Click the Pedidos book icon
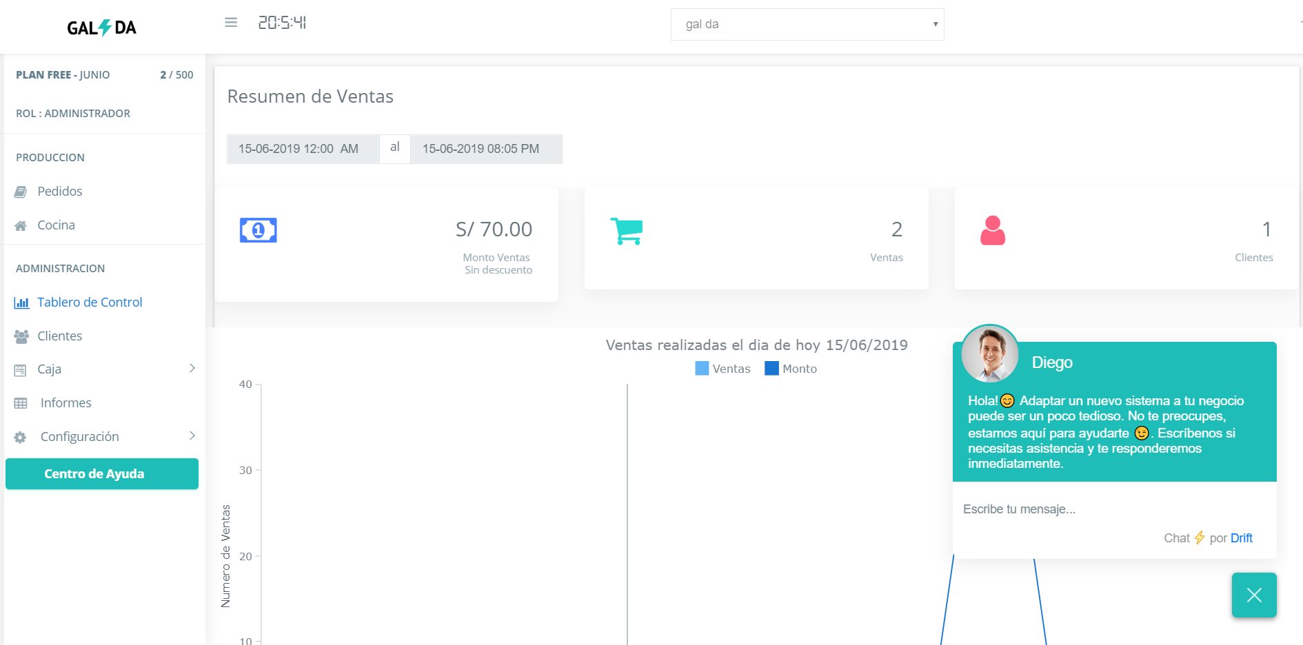 pyautogui.click(x=21, y=192)
